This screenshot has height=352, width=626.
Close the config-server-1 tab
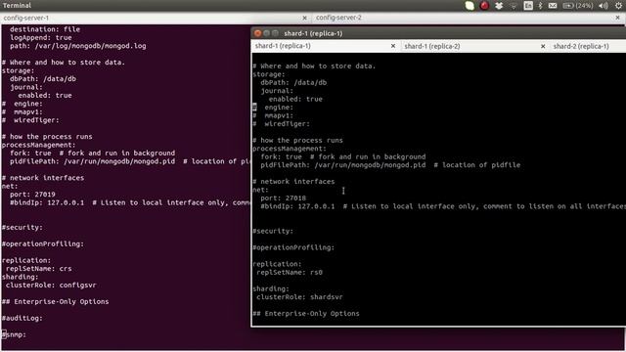pyautogui.click(x=304, y=18)
